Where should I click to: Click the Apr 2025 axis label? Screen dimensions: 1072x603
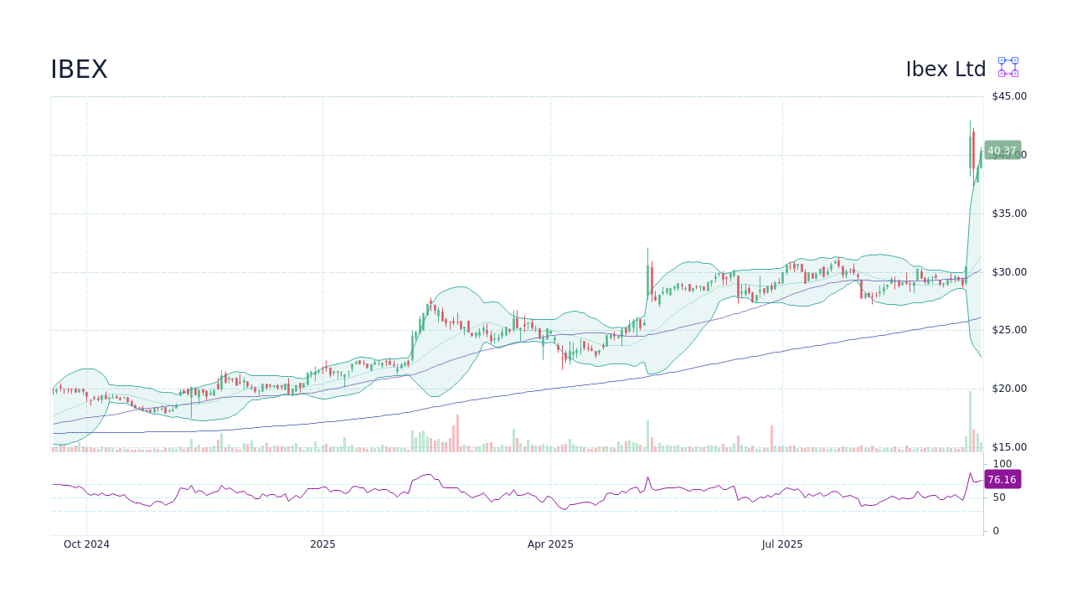pyautogui.click(x=550, y=544)
